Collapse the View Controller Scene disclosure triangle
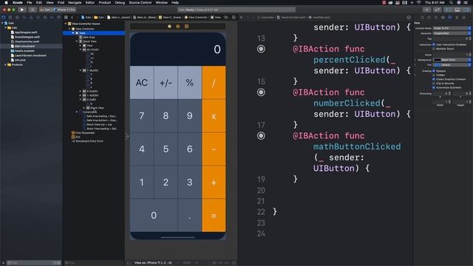The height and width of the screenshot is (266, 473). click(x=66, y=24)
